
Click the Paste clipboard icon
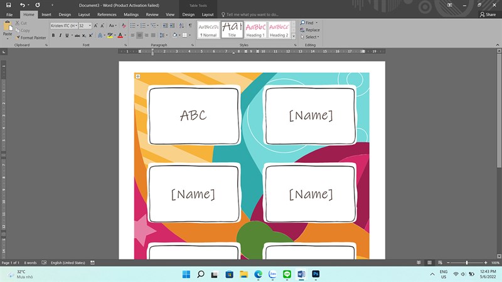point(8,26)
